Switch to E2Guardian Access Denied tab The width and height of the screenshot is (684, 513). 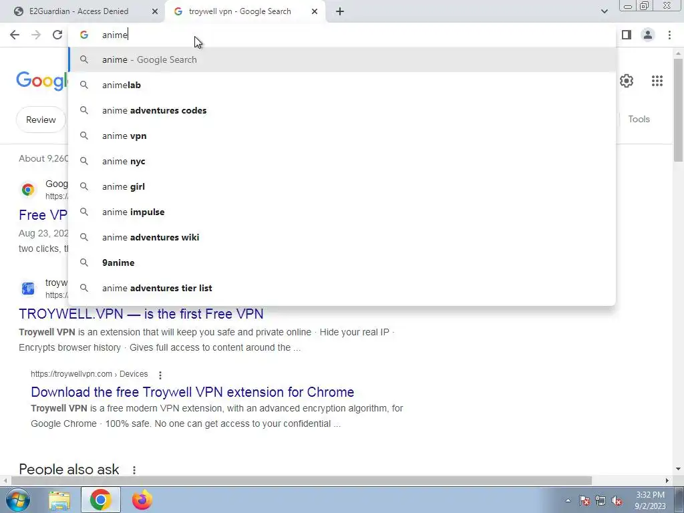coord(81,11)
